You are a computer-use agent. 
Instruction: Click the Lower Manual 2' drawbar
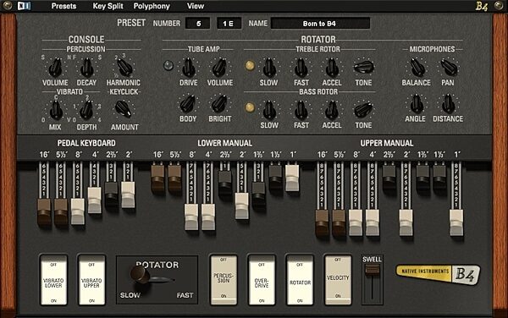coord(242,206)
